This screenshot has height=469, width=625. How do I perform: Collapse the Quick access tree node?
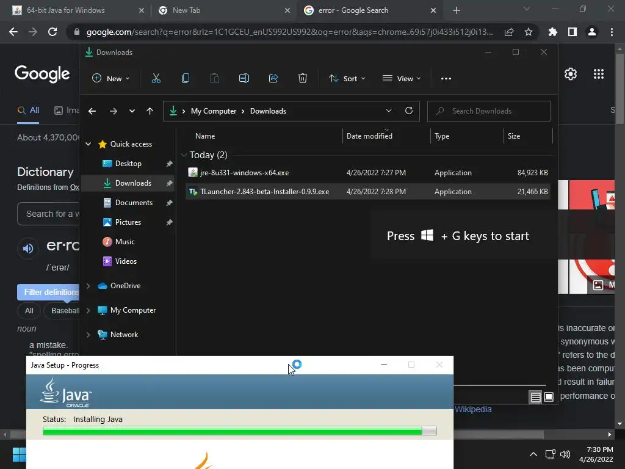(x=89, y=144)
